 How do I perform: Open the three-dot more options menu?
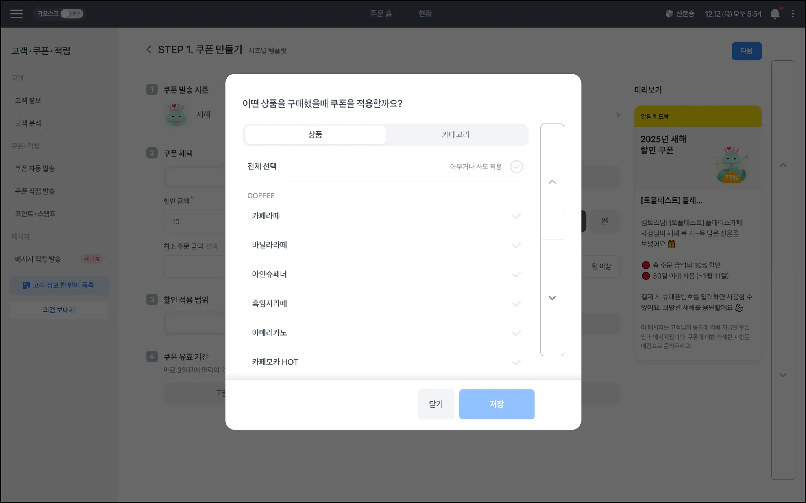pos(793,14)
